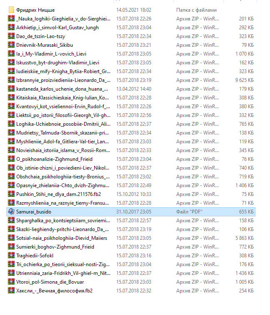This screenshot has width=270, height=315.
Task: Click the WinRAR icon next to Dao_de_tszin-Lao-tszy
Action: click(11, 36)
